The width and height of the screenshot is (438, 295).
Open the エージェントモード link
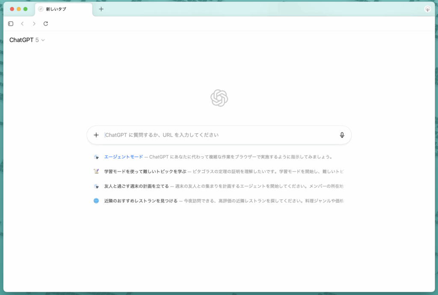(124, 157)
